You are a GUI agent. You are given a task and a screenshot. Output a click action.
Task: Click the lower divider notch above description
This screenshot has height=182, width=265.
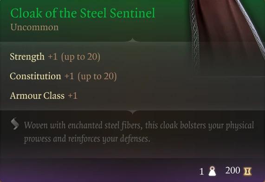point(133,112)
